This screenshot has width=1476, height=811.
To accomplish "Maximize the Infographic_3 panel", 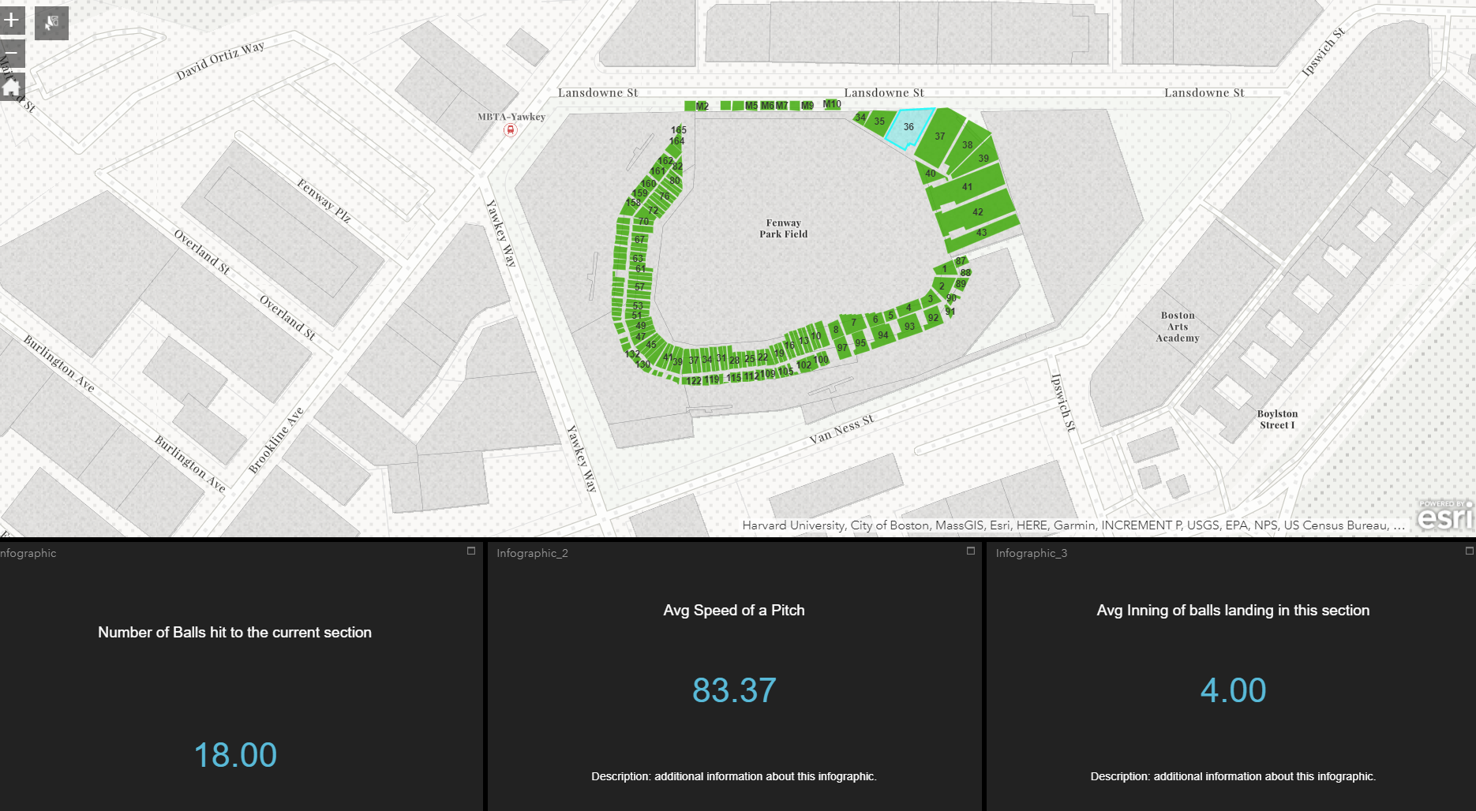I will click(1470, 551).
